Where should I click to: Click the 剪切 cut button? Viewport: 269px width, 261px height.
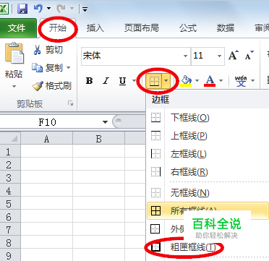click(x=48, y=50)
